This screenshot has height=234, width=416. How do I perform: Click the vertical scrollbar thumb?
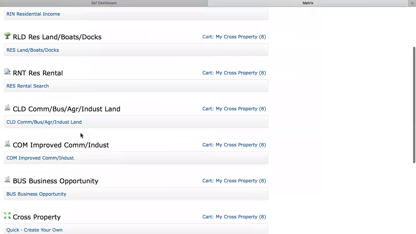414,105
